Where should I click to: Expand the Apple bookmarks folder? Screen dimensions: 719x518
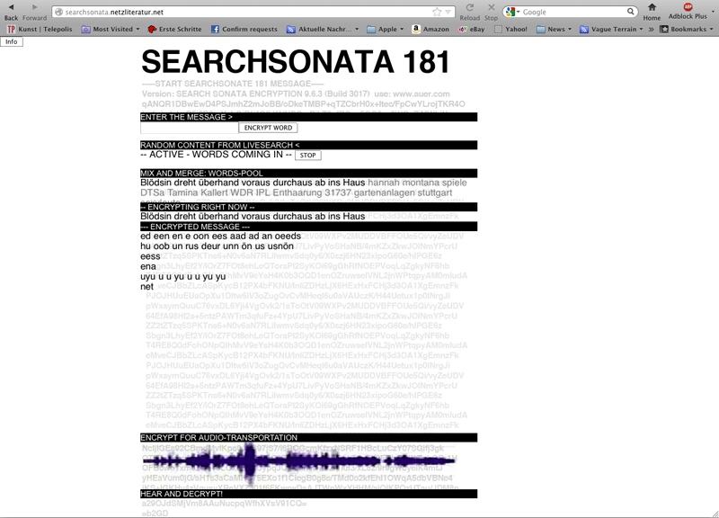pos(385,29)
